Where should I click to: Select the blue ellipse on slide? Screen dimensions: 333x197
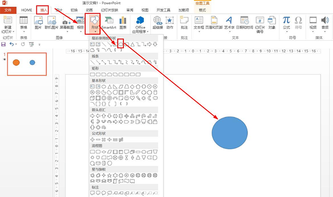click(x=230, y=133)
